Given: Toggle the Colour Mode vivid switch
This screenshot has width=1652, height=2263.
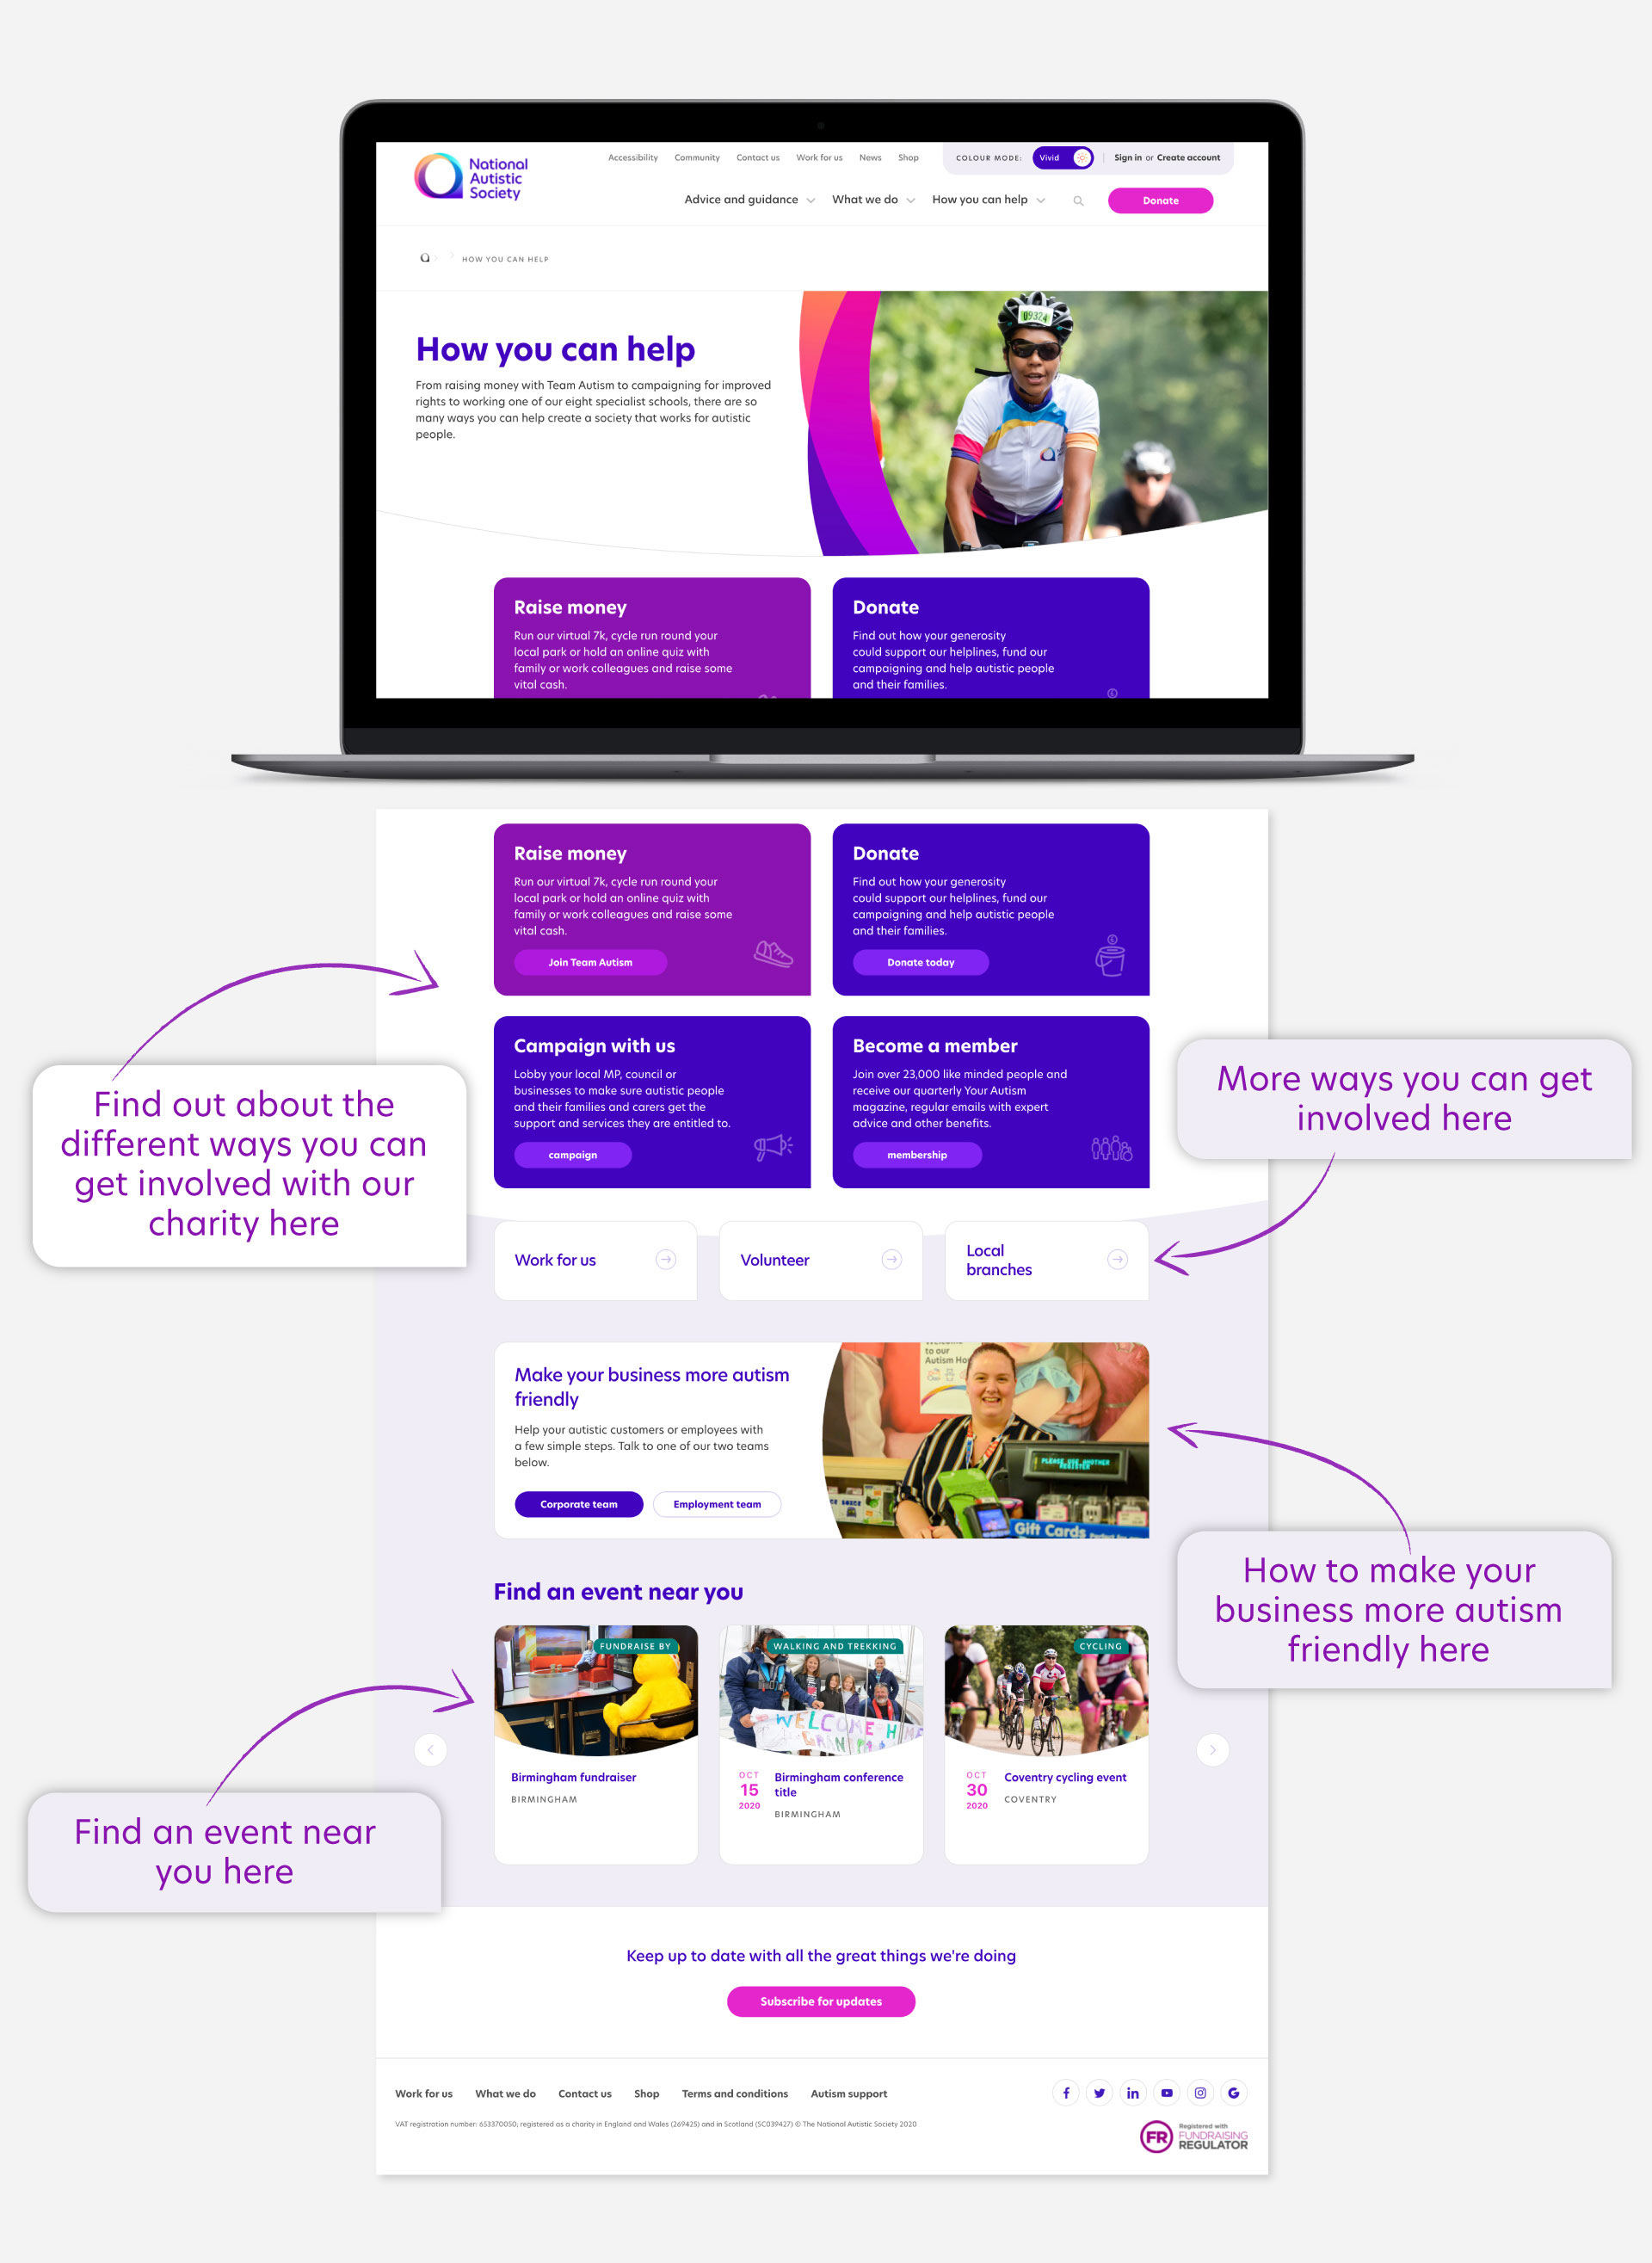Looking at the screenshot, I should 1079,162.
